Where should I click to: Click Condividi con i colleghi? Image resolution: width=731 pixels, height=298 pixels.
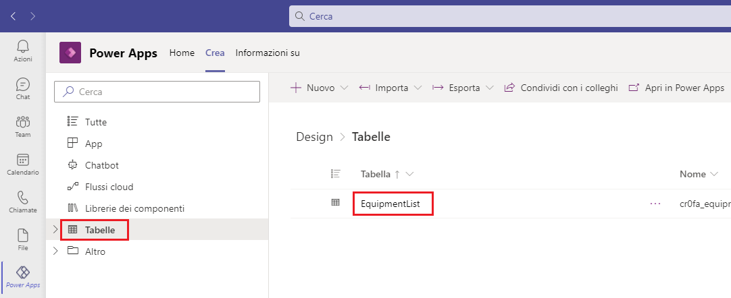tap(561, 88)
